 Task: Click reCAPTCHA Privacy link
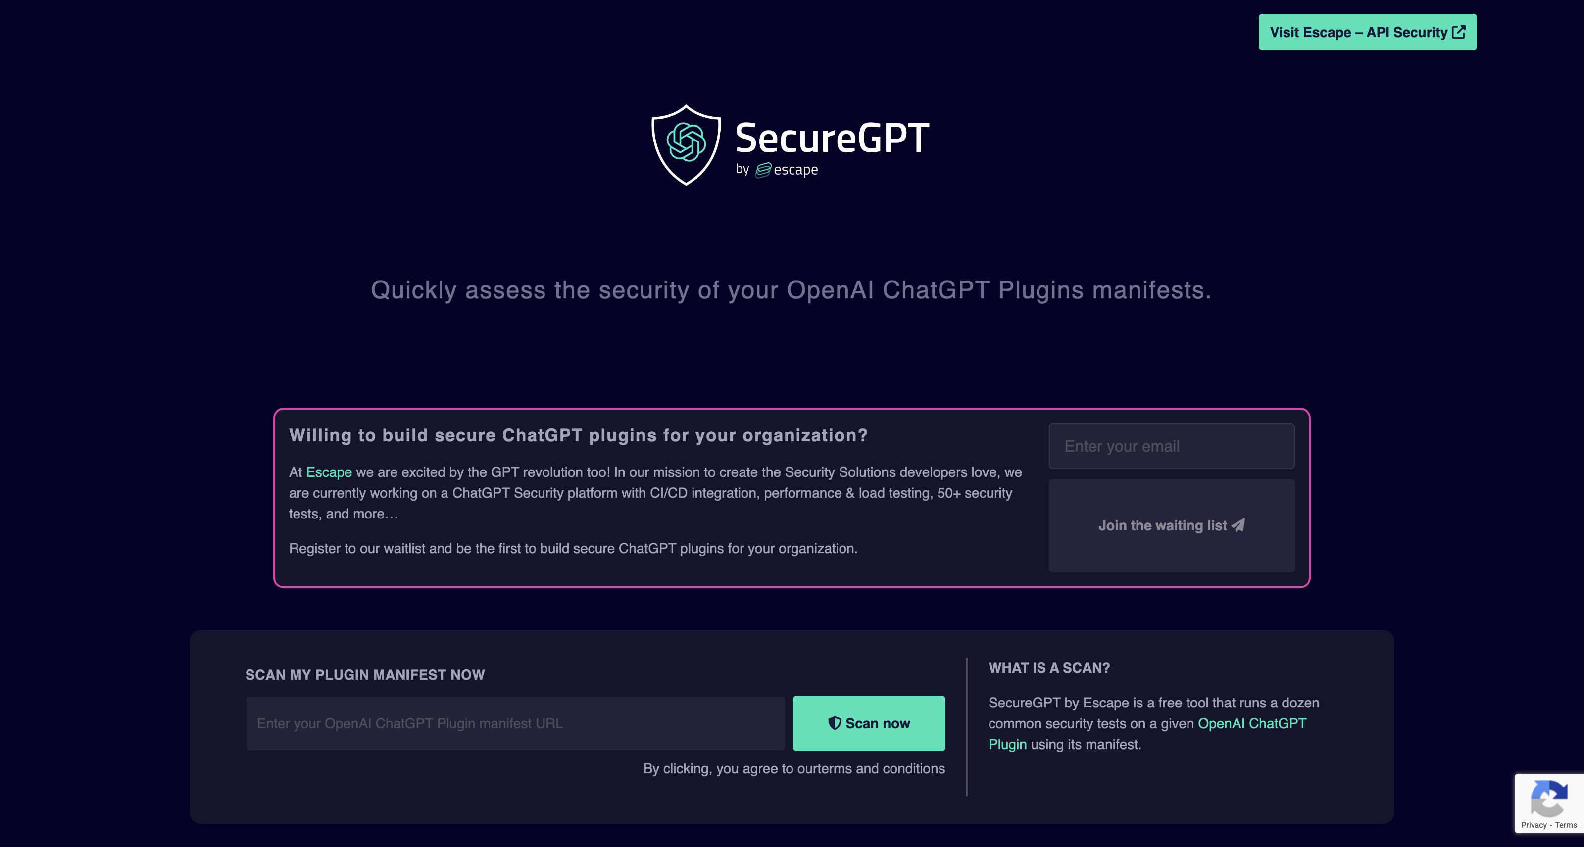tap(1534, 825)
